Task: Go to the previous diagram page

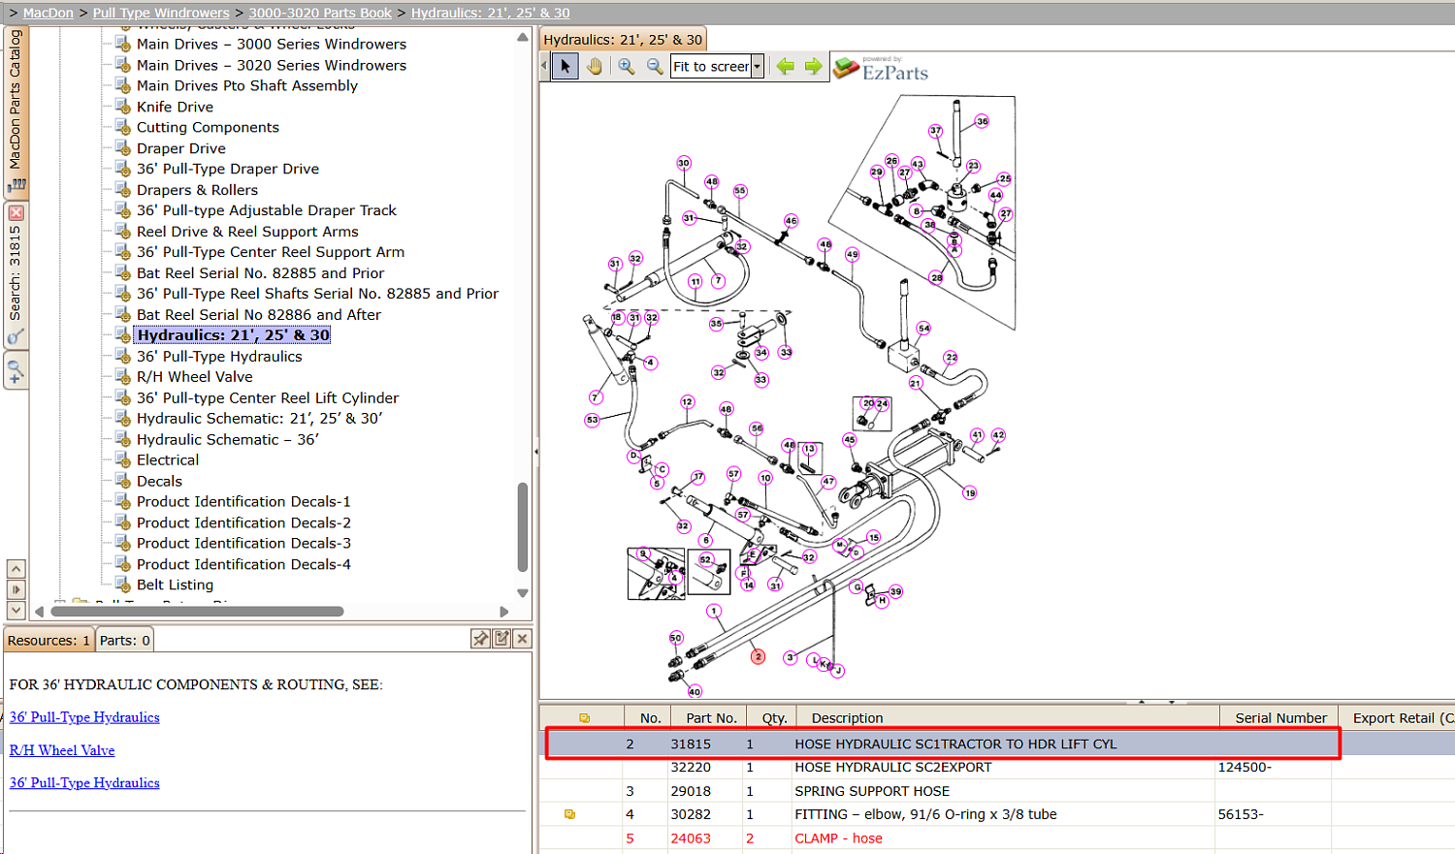Action: (785, 66)
